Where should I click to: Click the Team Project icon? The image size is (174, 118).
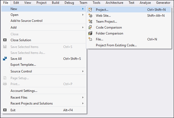coord(90,21)
